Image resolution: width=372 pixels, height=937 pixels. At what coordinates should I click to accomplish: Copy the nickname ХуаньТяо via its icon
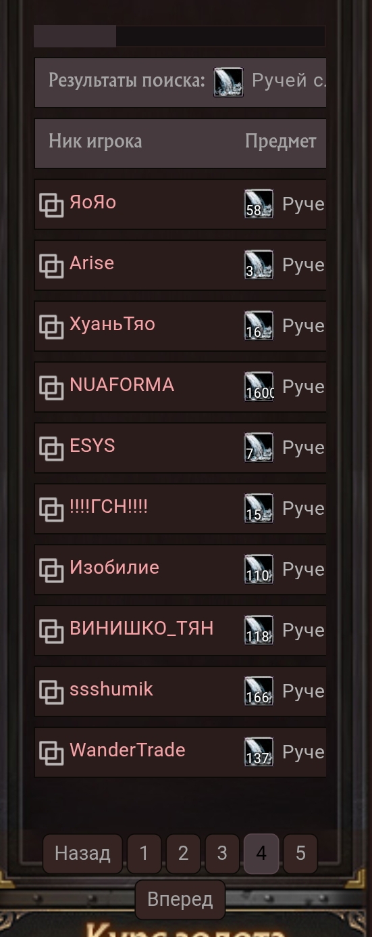(51, 326)
